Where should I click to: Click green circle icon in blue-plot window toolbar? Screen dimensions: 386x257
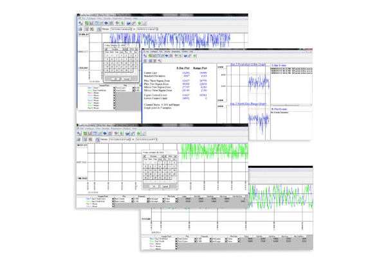click(140, 23)
